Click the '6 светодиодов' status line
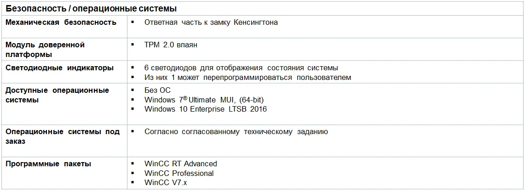 [241, 68]
